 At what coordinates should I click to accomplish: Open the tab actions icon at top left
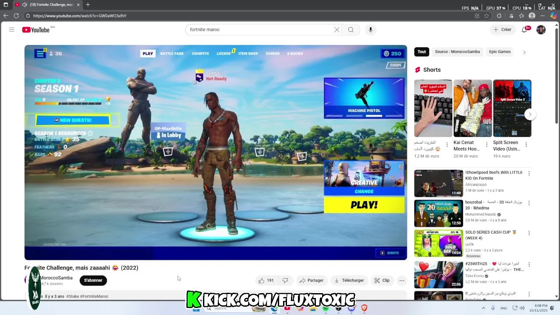[x=6, y=4]
